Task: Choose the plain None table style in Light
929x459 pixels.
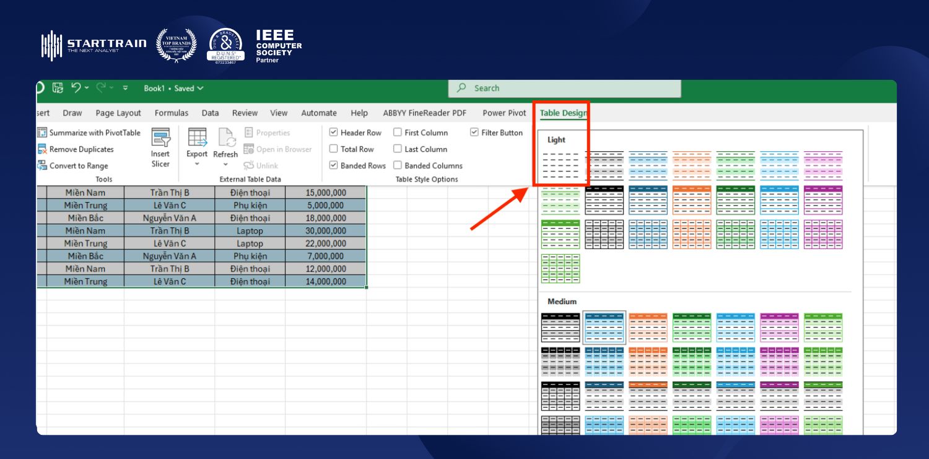Action: coord(560,166)
